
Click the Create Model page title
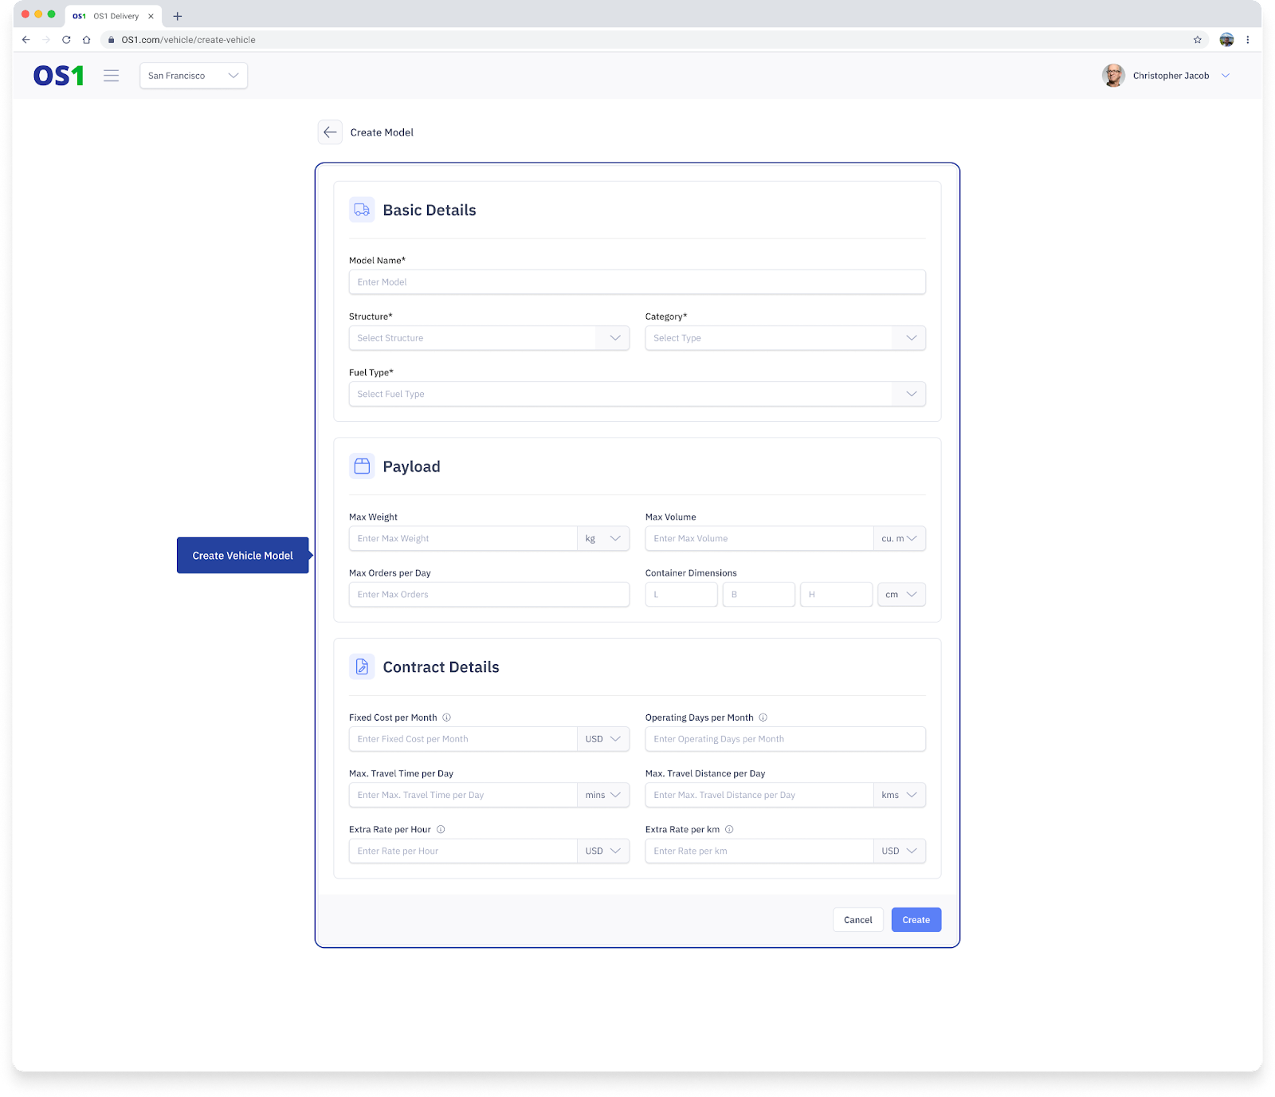coord(382,132)
